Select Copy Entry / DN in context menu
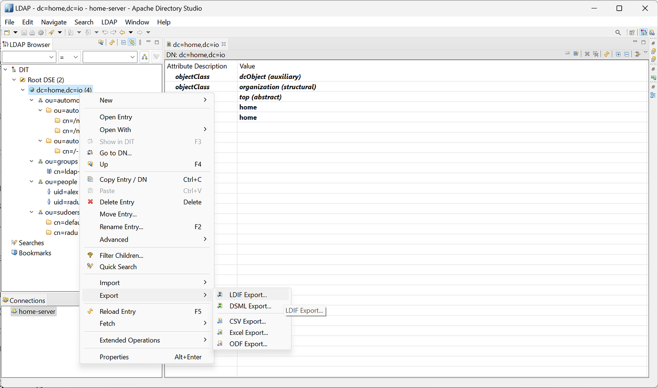 pos(147,179)
